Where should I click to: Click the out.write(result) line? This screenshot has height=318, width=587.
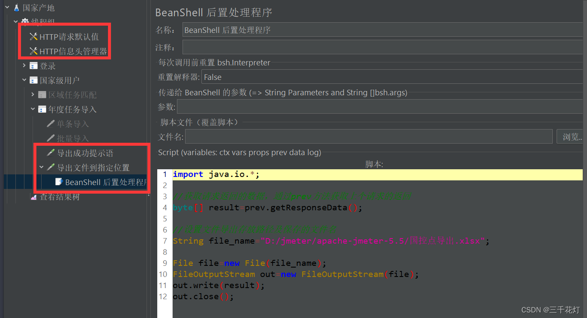pyautogui.click(x=219, y=286)
